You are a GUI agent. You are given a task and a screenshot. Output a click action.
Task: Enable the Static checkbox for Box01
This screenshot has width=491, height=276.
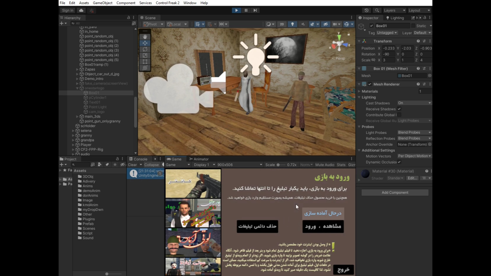(x=413, y=26)
